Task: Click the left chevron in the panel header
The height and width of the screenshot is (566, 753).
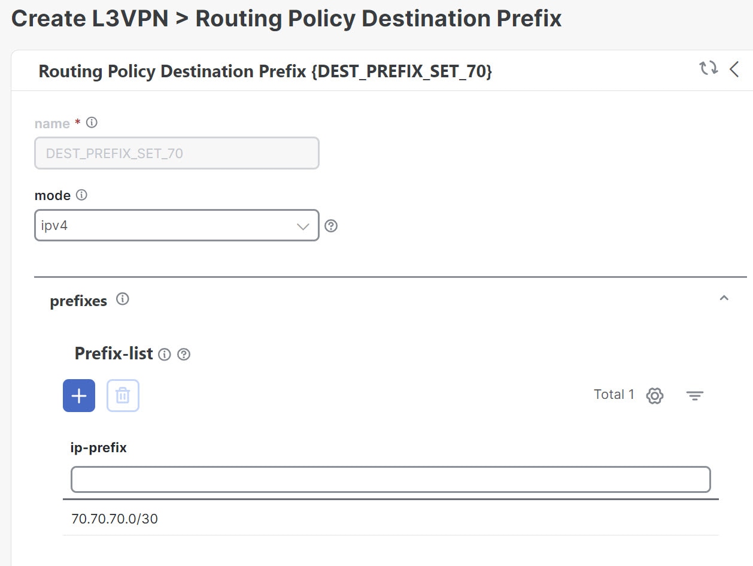Action: pos(735,69)
